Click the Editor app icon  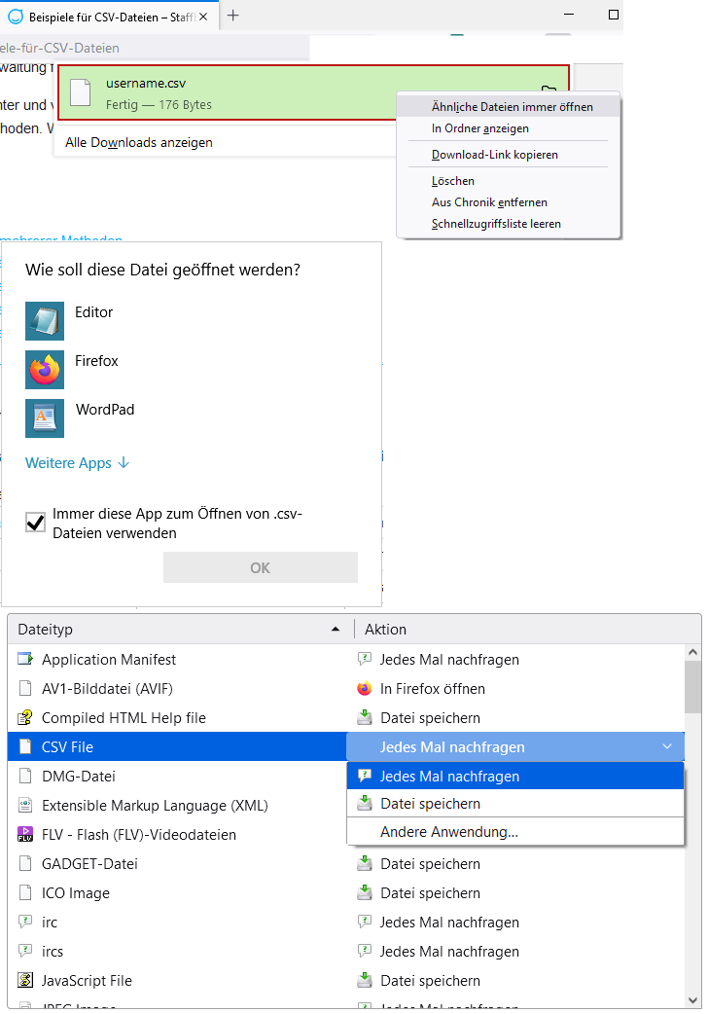[x=45, y=320]
